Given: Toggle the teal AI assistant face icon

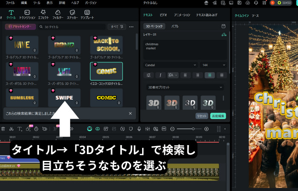Looking at the screenshot, I should tap(89, 129).
